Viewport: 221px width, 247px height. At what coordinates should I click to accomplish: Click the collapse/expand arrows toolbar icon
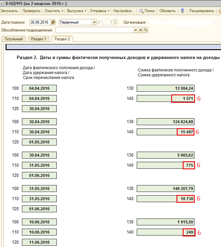[182, 11]
